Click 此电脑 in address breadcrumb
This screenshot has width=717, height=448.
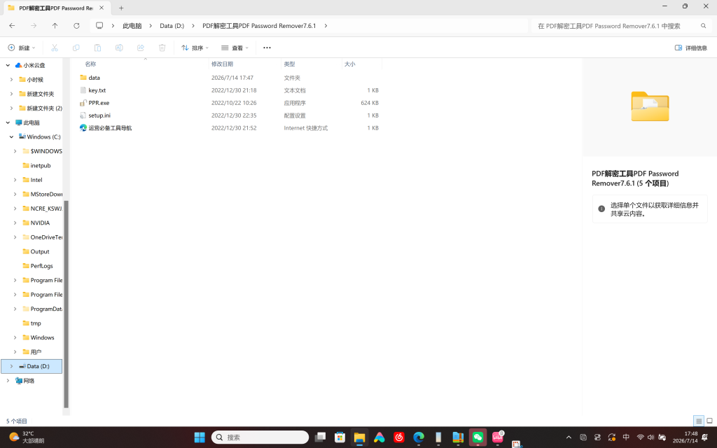132,26
